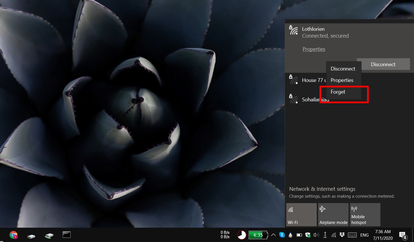Click the Disconnect button for Lothlorien
Viewport: 414px width, 242px height.
point(383,64)
